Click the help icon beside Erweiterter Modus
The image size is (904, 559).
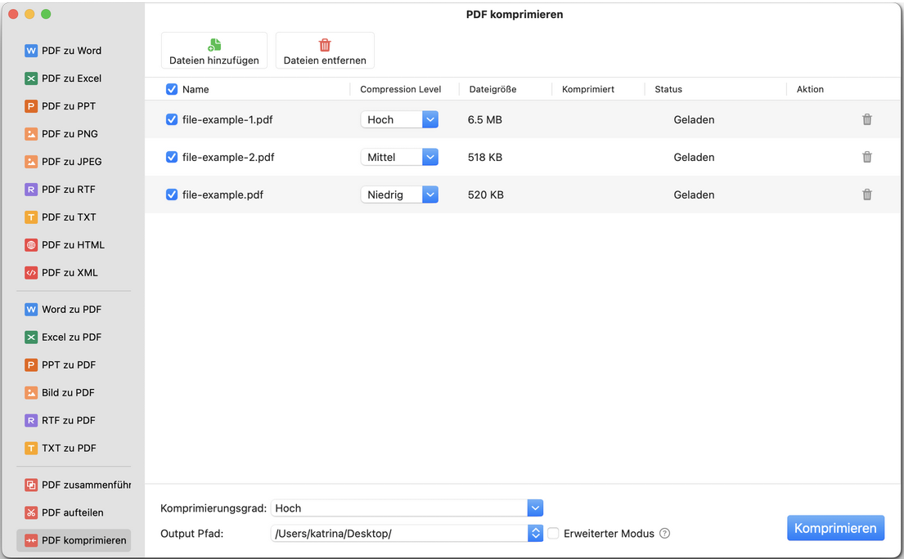click(x=664, y=533)
